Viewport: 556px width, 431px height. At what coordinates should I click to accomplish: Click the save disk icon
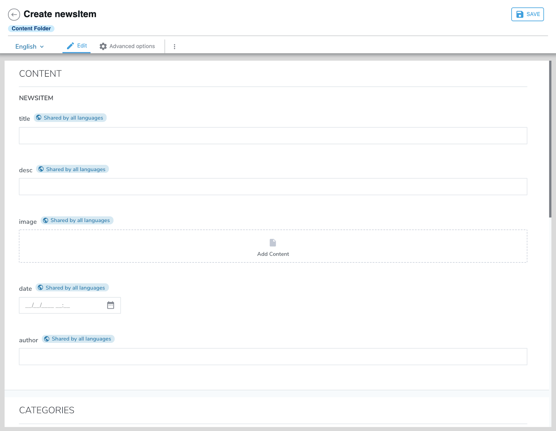520,14
